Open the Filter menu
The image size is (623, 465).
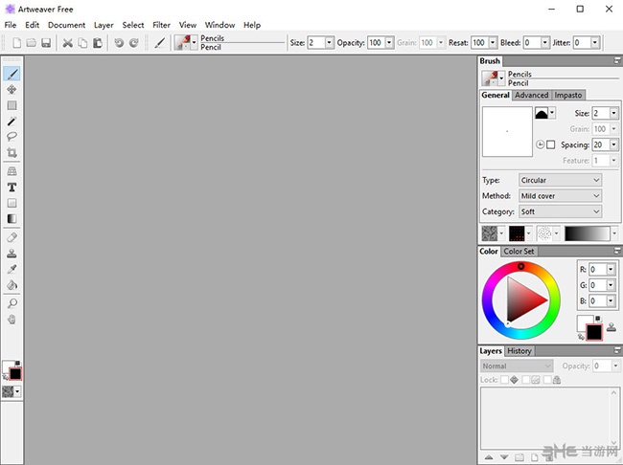click(x=161, y=25)
